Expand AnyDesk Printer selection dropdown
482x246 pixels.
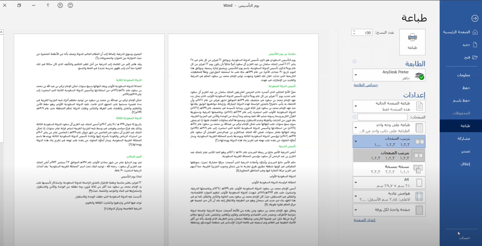[x=389, y=75]
